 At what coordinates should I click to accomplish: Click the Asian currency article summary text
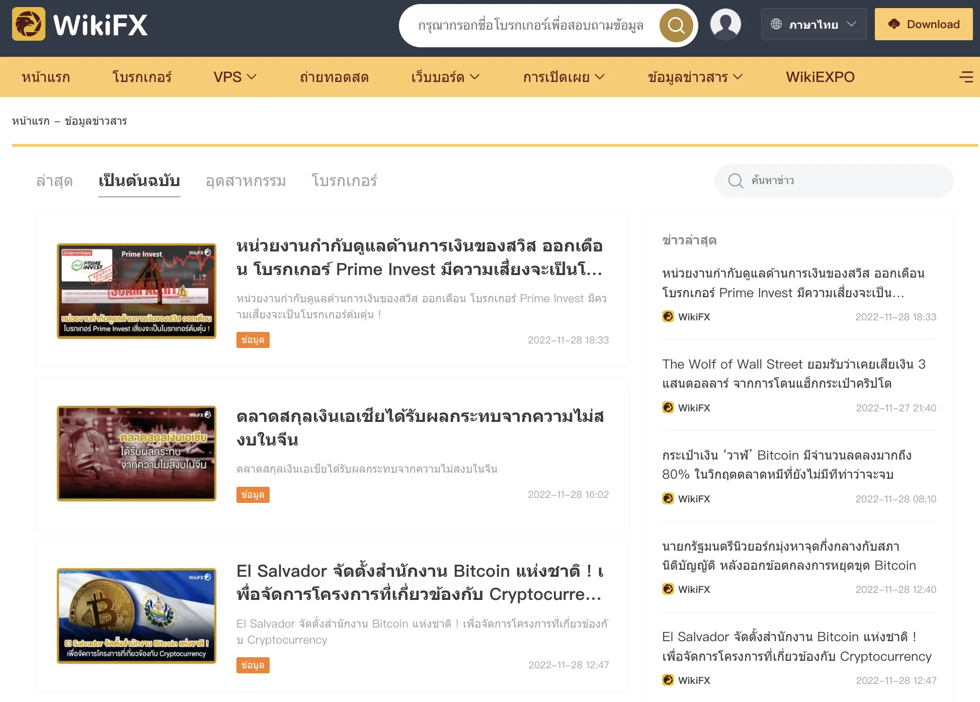pyautogui.click(x=367, y=469)
